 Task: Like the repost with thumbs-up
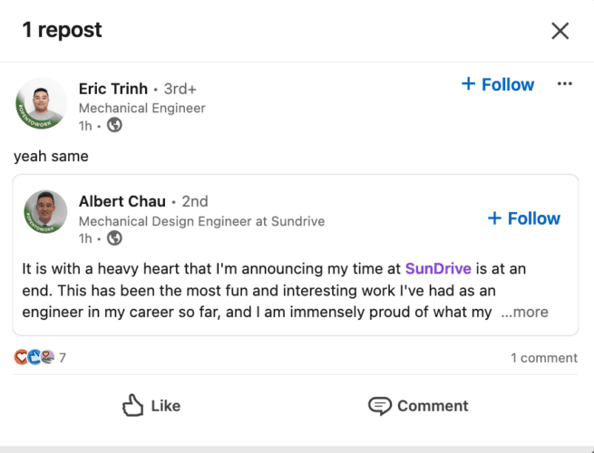coord(151,406)
